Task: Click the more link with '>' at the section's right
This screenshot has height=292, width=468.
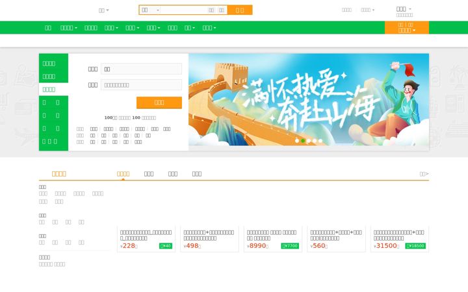Action: click(424, 174)
